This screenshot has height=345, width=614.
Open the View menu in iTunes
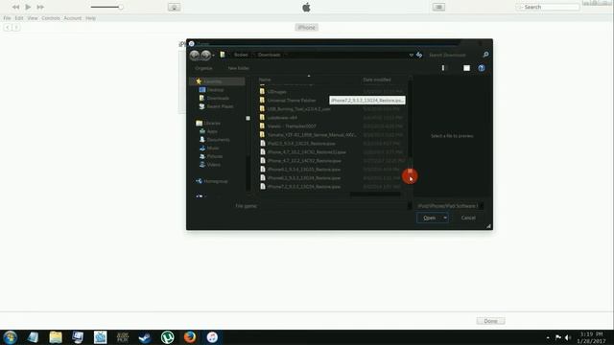pos(33,18)
